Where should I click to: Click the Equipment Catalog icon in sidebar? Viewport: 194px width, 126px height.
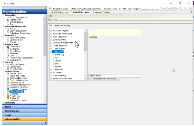[x=8, y=89]
